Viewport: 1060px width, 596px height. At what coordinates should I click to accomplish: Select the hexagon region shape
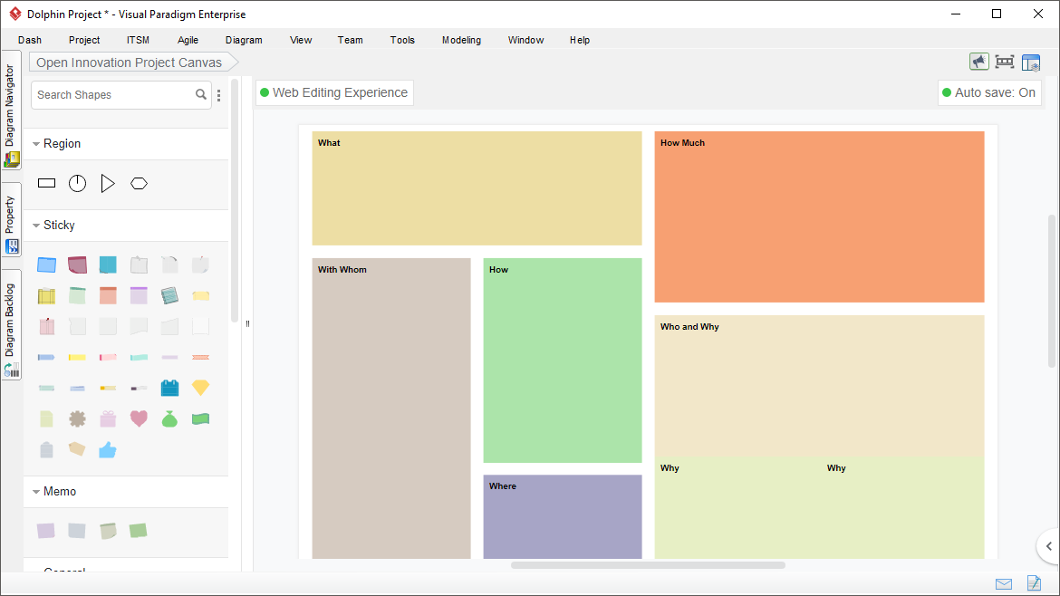click(x=139, y=183)
